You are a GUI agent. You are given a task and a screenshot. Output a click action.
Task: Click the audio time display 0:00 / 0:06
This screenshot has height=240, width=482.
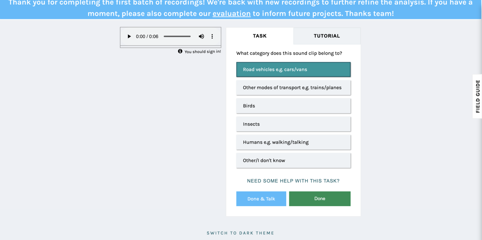coord(147,37)
